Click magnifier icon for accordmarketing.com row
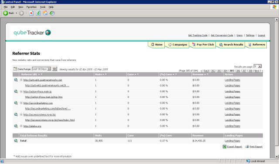The image size is (279, 164). click(x=16, y=103)
